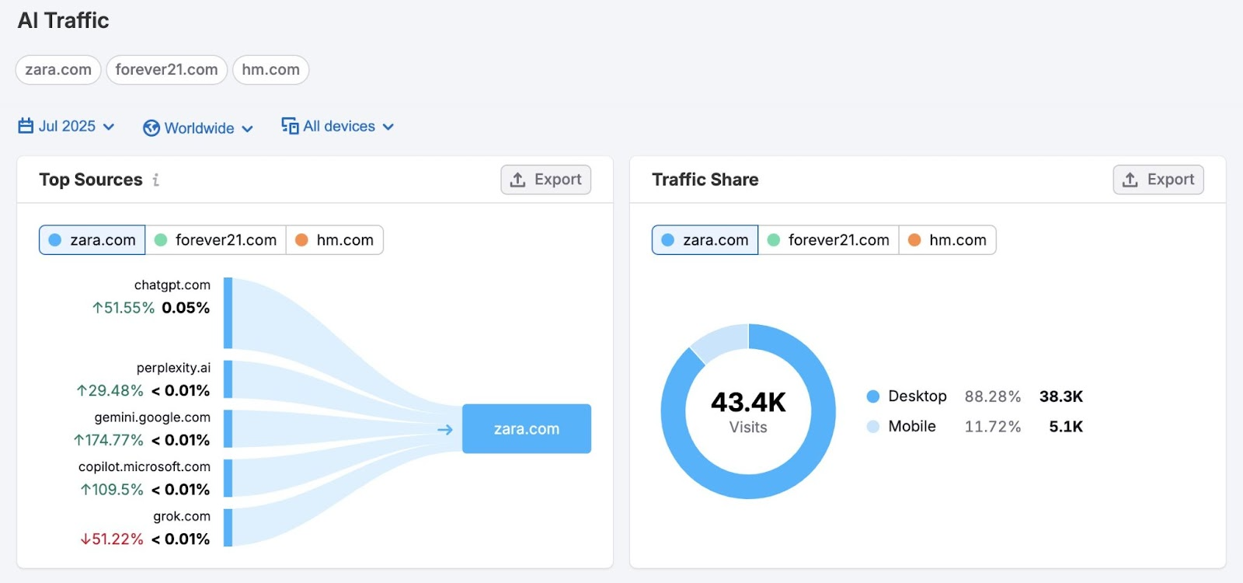Choose forever21.com tab in Traffic Share
This screenshot has width=1243, height=583.
829,240
